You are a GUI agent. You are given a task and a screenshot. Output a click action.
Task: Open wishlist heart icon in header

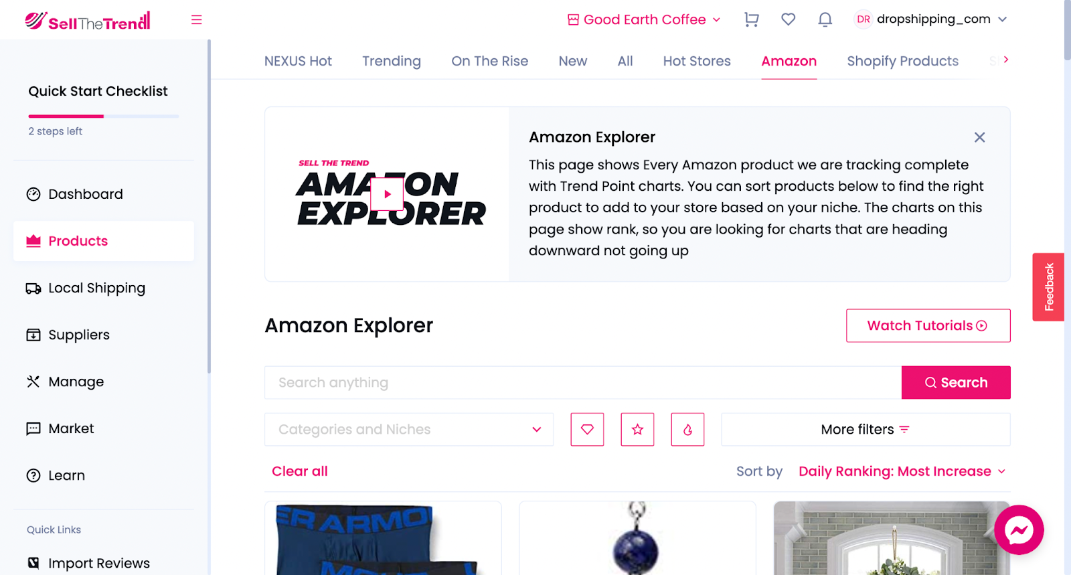788,19
